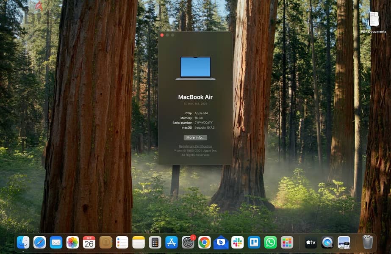The height and width of the screenshot is (254, 391).
Task: Open Slack from the Dock
Action: 237,242
